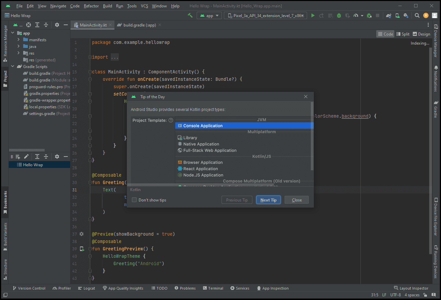The image size is (441, 300).
Task: Open the SDK Manager toolbar icon
Action: tap(406, 15)
